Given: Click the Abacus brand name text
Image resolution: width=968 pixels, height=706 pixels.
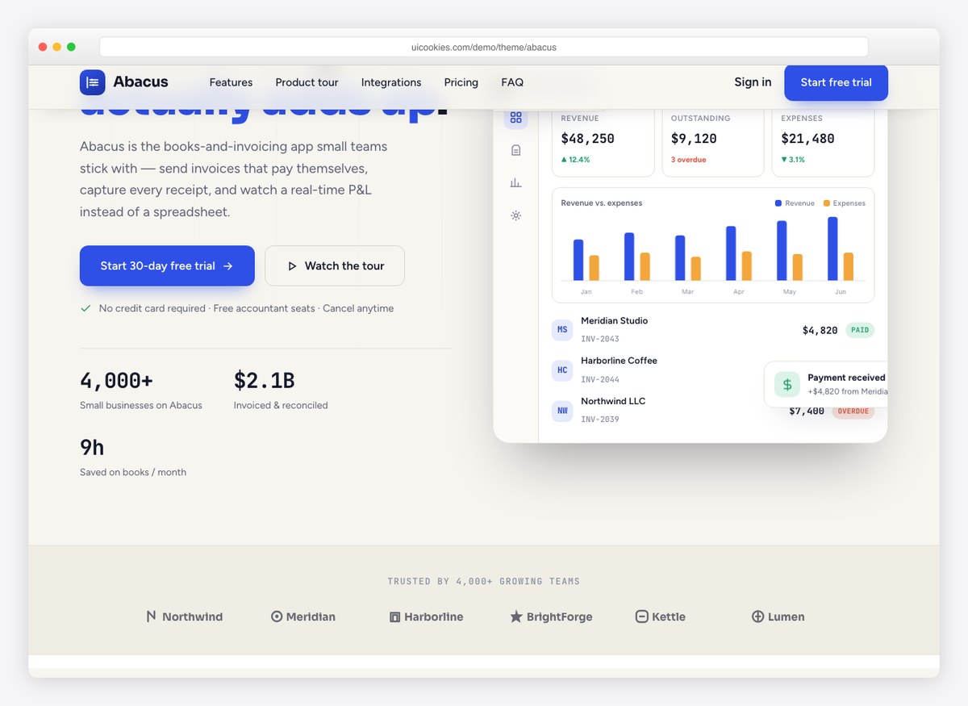Looking at the screenshot, I should [141, 81].
